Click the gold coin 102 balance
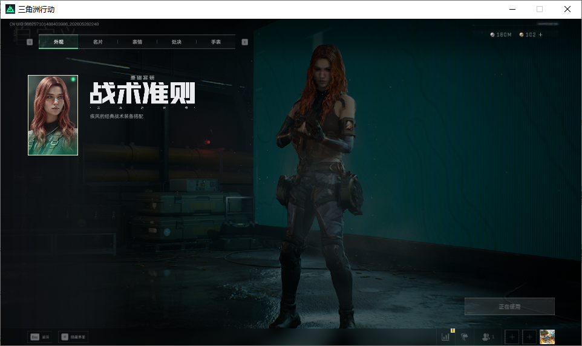Viewport: 582px width, 346px height. 528,34
